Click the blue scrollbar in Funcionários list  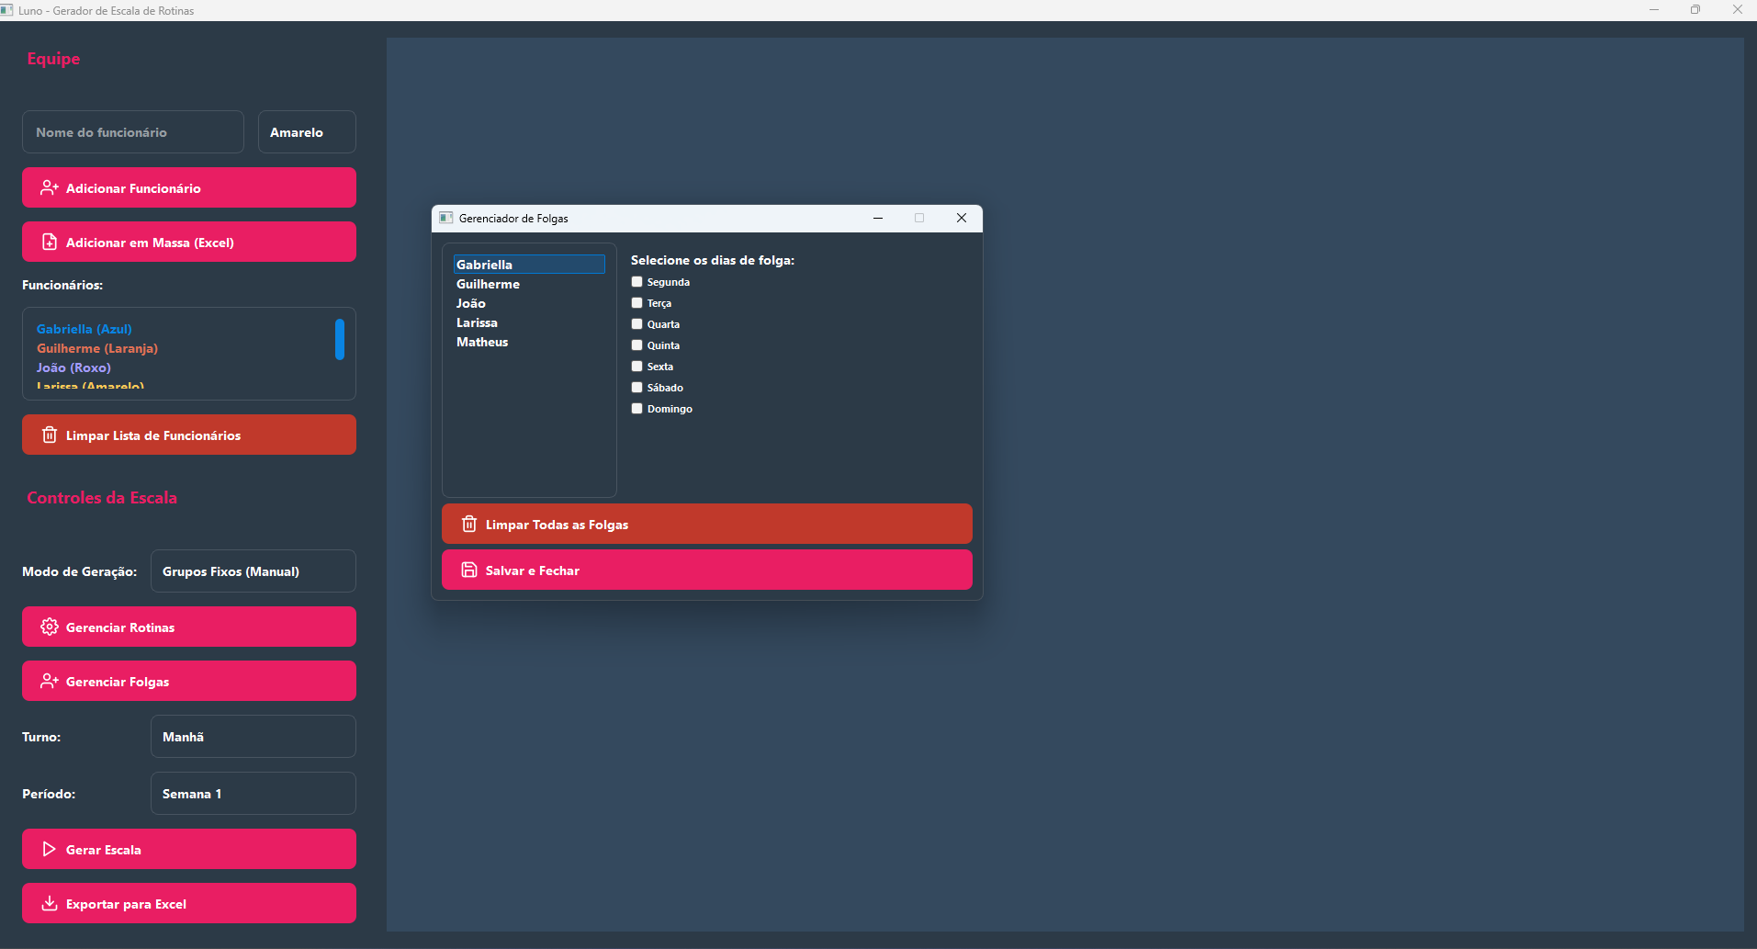click(x=340, y=340)
